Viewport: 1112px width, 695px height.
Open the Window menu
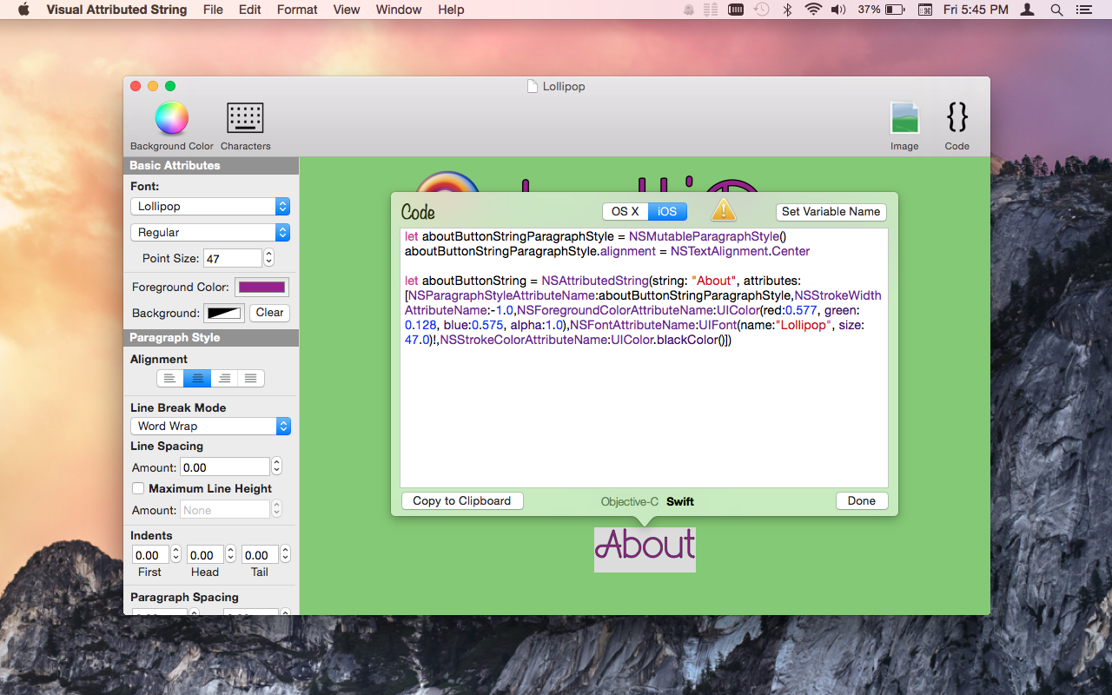pyautogui.click(x=399, y=10)
